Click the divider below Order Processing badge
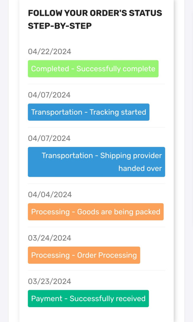The height and width of the screenshot is (322, 193). pos(96,270)
